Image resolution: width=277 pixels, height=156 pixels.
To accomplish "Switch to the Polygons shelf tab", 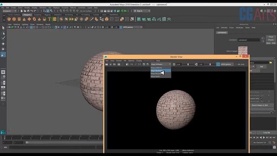I will 27,15.
